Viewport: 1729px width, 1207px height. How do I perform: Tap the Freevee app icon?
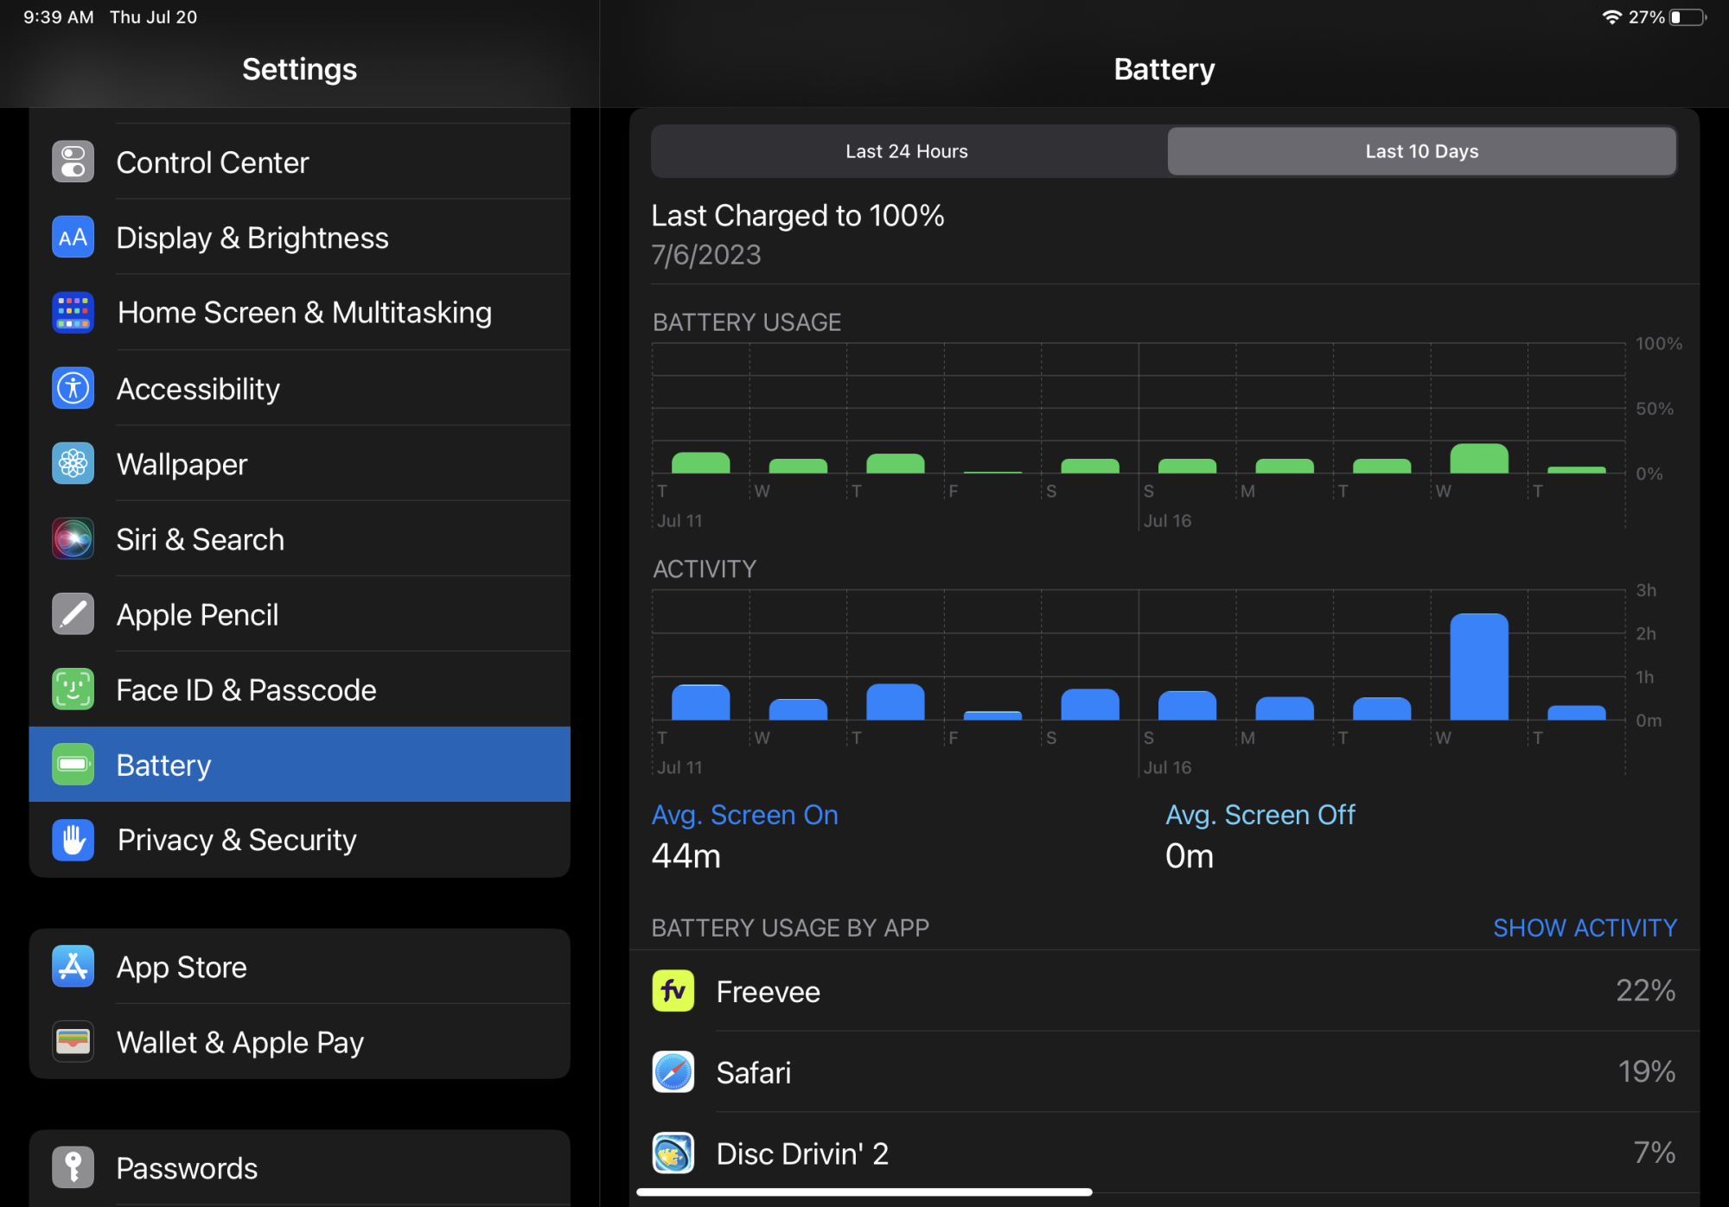(673, 991)
